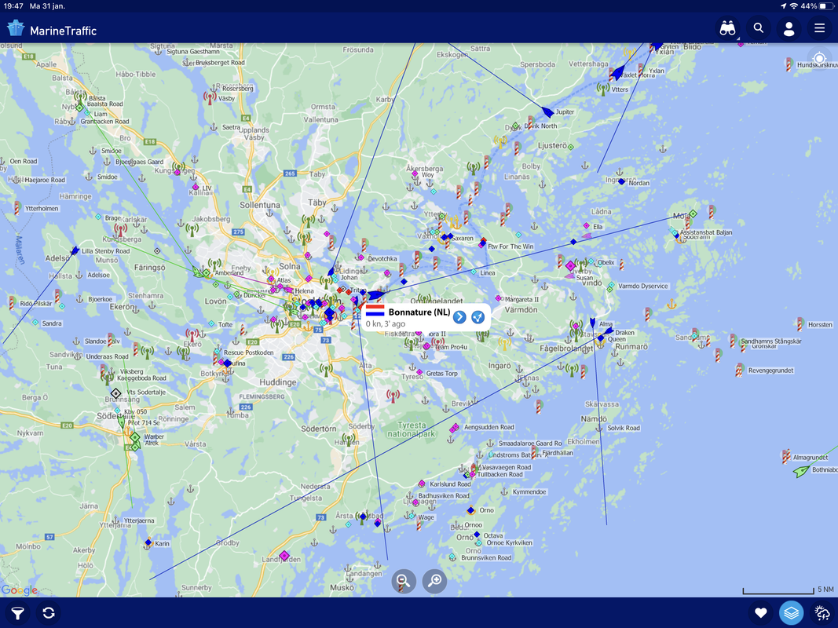The image size is (838, 628).
Task: Zoom out the map with minus magnifier
Action: 404,581
